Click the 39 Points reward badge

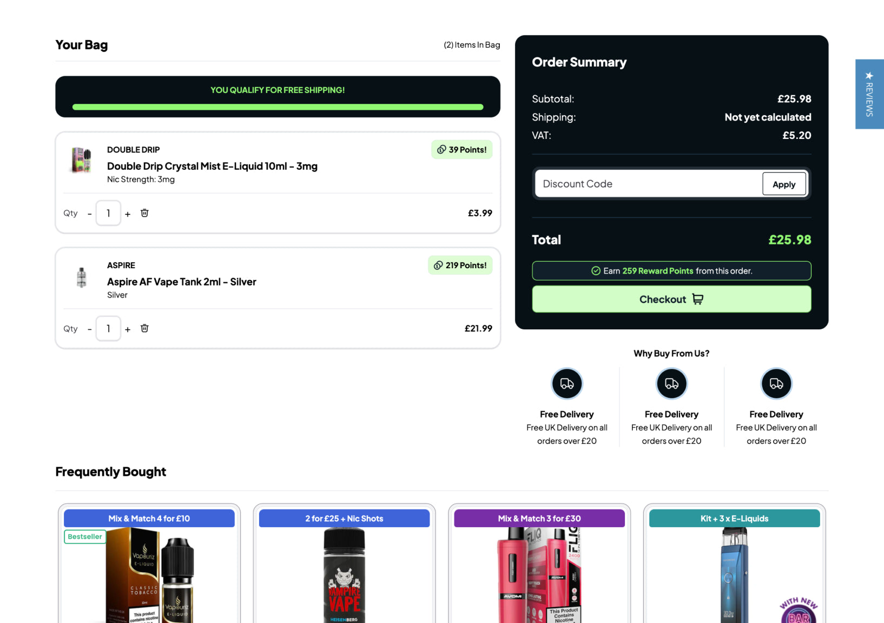pos(461,150)
